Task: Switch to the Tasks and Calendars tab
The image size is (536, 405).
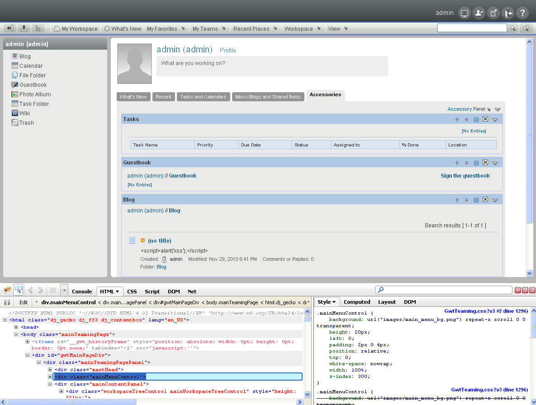Action: point(203,97)
